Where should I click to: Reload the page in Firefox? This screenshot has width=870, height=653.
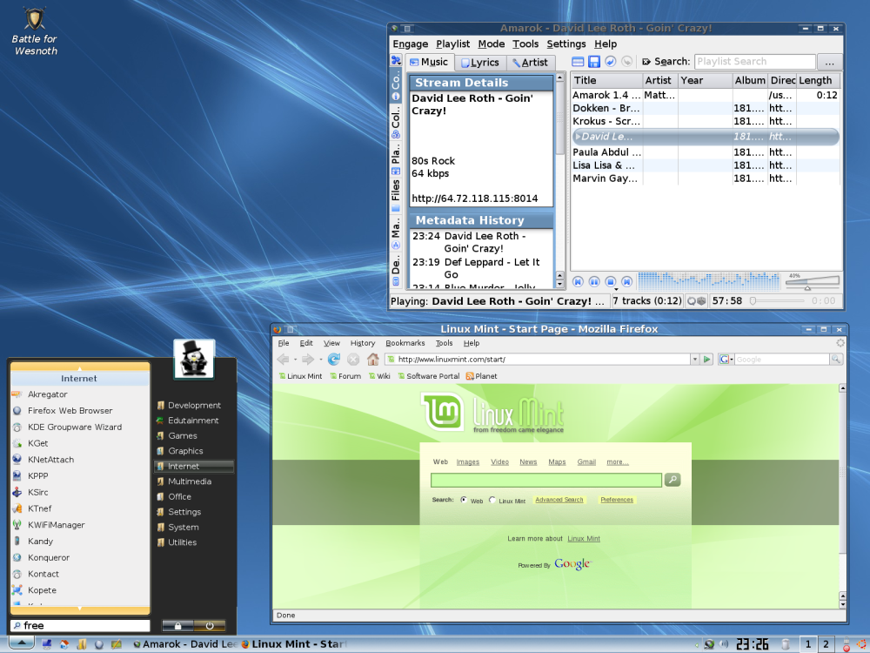pos(333,360)
